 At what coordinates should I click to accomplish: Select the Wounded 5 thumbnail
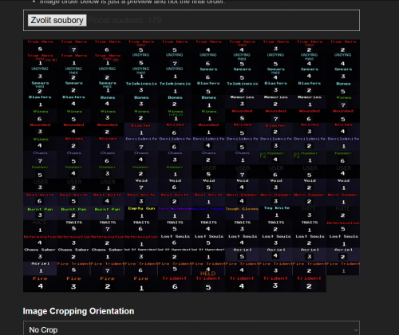(x=343, y=116)
